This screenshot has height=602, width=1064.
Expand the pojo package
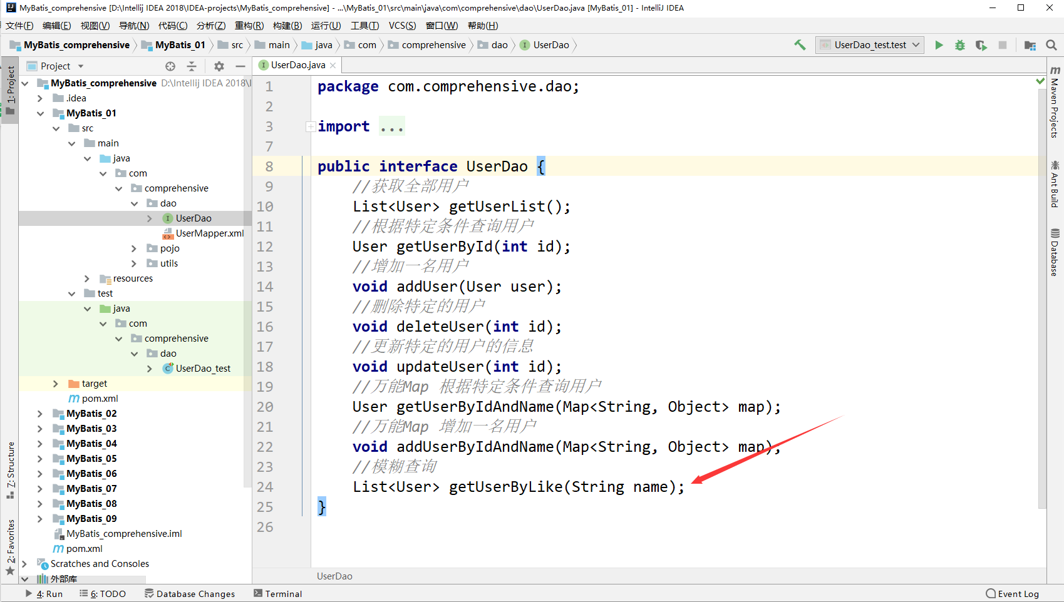(x=134, y=248)
